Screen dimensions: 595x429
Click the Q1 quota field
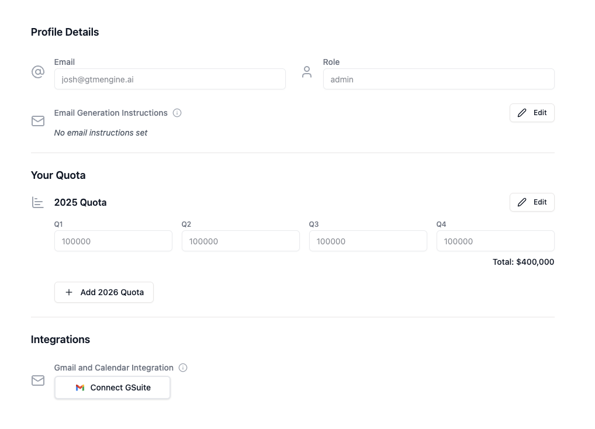click(x=113, y=241)
